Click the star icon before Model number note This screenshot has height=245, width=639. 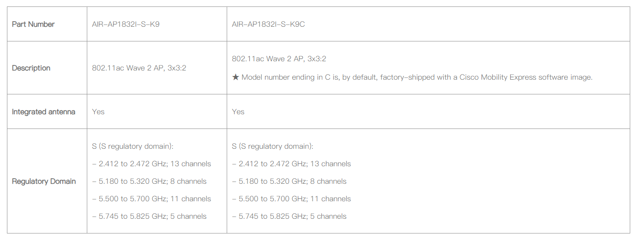tap(235, 77)
